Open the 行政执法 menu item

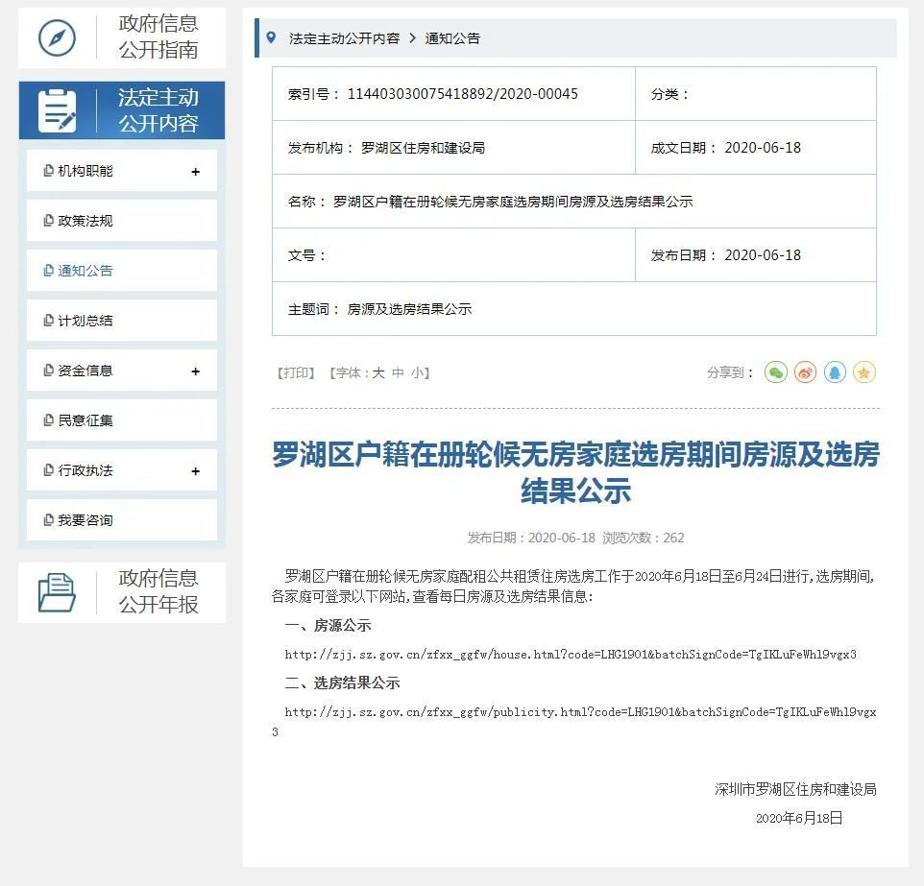[x=122, y=470]
